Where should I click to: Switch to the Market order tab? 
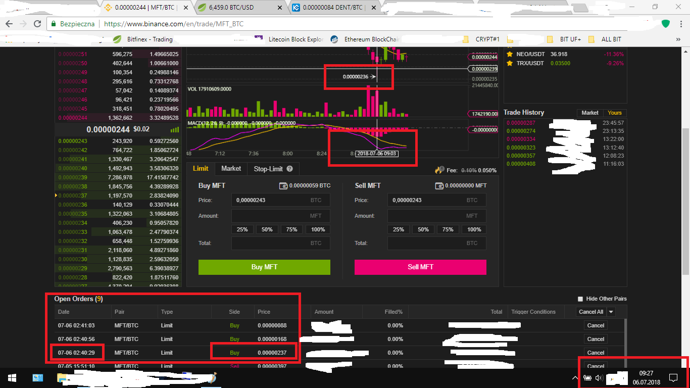[231, 168]
